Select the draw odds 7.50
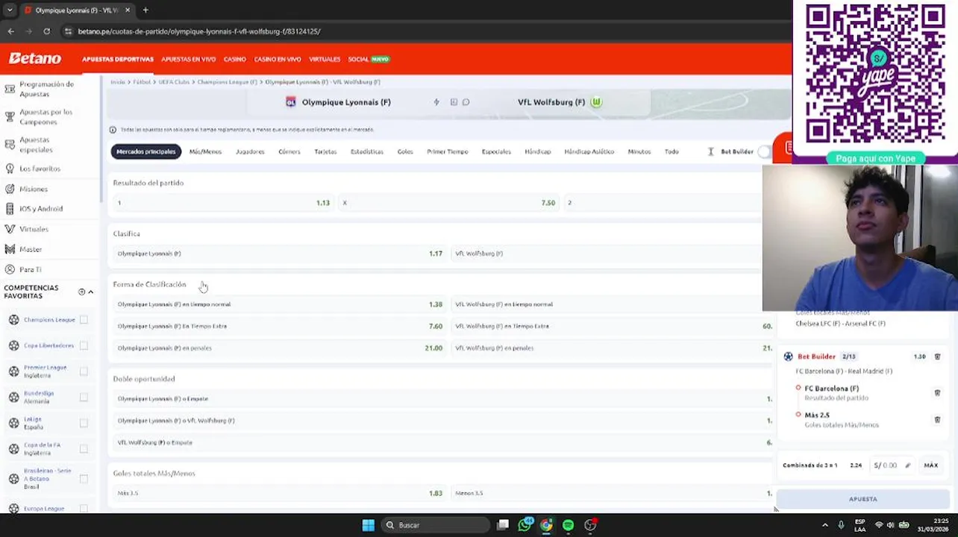The height and width of the screenshot is (537, 958). coord(448,203)
